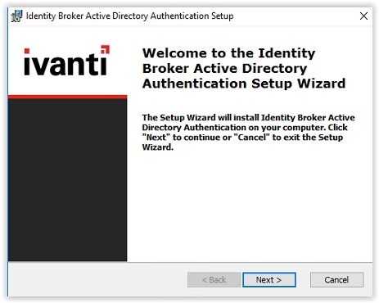Click the Next > button
Image resolution: width=379 pixels, height=303 pixels.
(269, 280)
